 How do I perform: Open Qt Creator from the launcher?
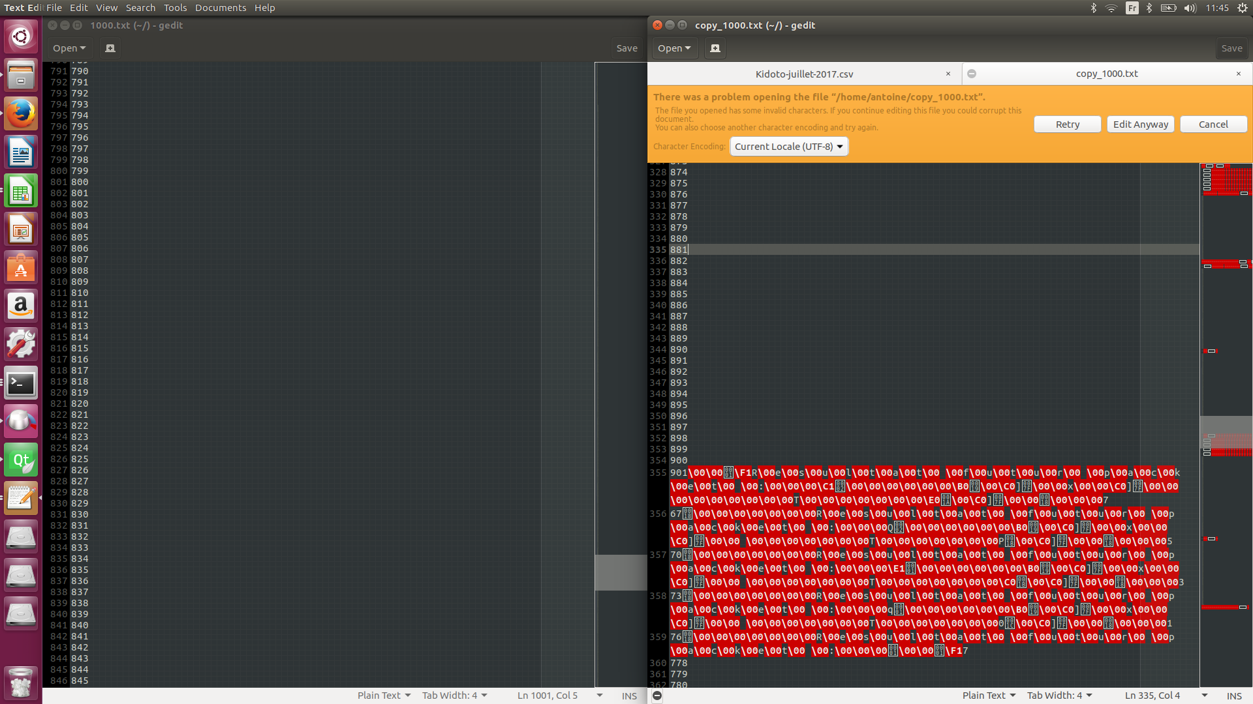coord(21,460)
